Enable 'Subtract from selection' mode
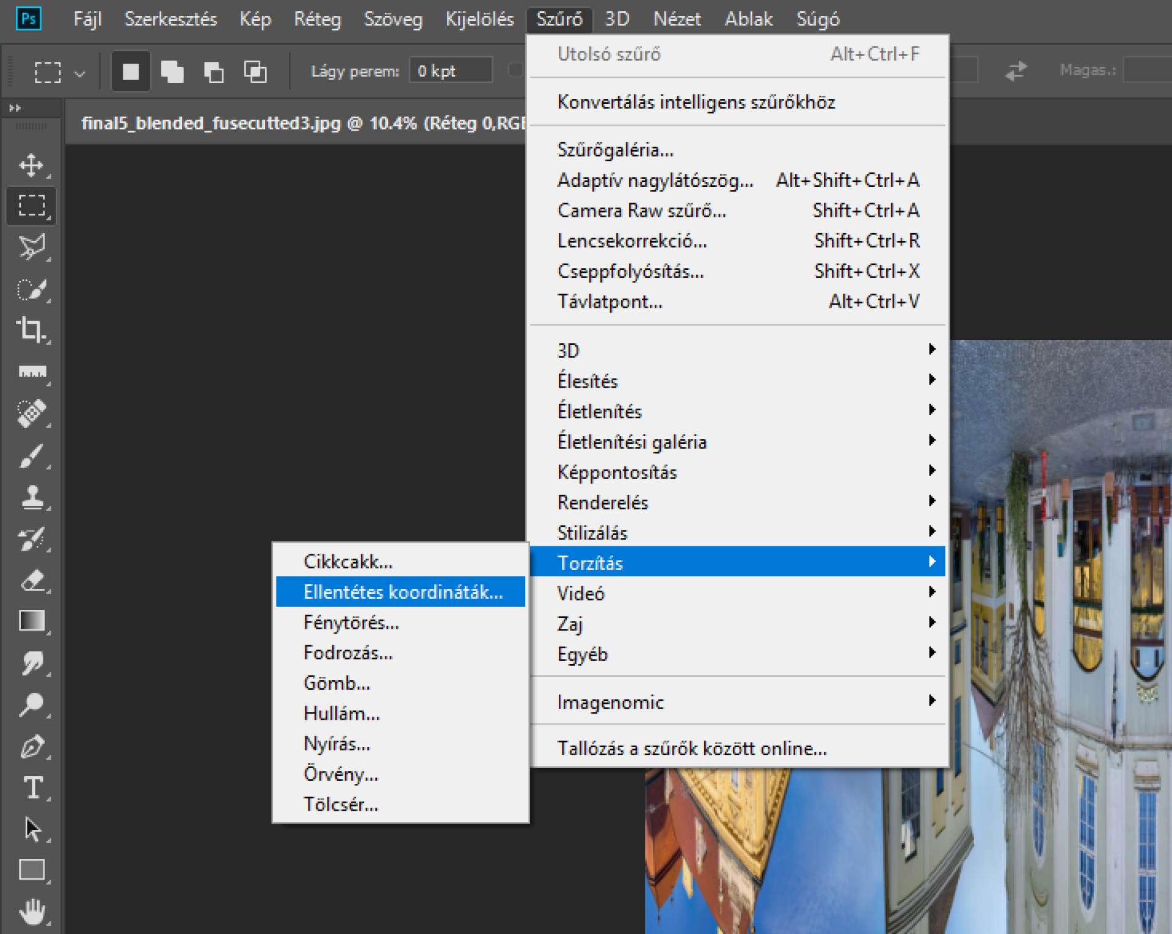Screen dimensions: 1172x934 click(x=213, y=72)
